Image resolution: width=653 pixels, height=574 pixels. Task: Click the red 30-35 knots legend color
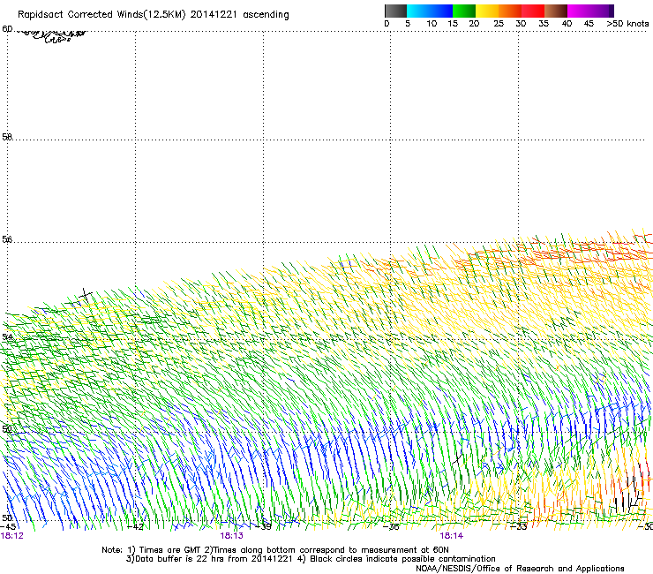(533, 11)
